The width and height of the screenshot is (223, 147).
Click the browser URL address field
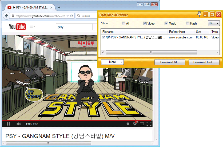40,16
